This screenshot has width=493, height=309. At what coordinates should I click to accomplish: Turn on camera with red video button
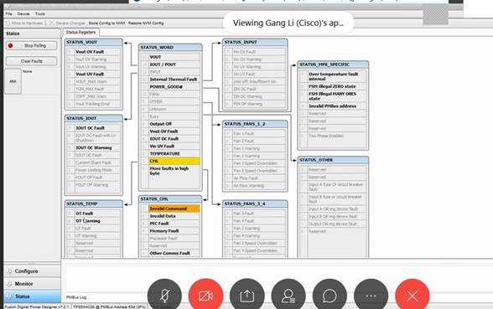[206, 296]
